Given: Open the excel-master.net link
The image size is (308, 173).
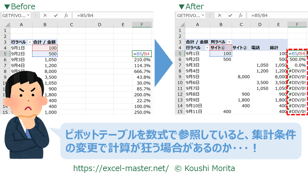Looking at the screenshot, I should click(x=121, y=168).
